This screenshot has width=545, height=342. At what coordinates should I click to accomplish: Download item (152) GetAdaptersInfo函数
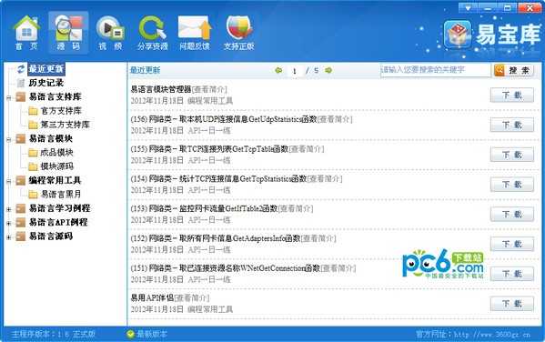tap(512, 244)
